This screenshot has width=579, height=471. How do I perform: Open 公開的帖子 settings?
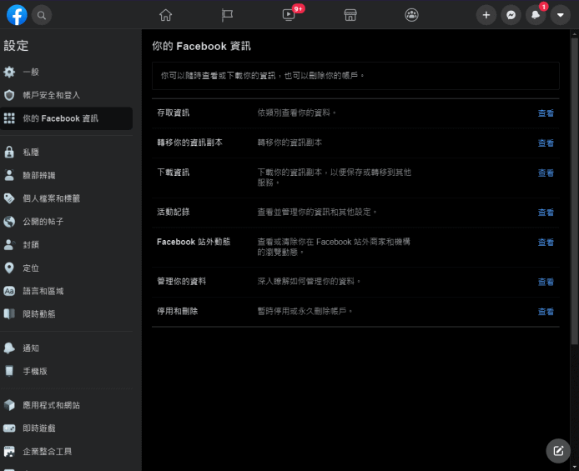point(67,222)
